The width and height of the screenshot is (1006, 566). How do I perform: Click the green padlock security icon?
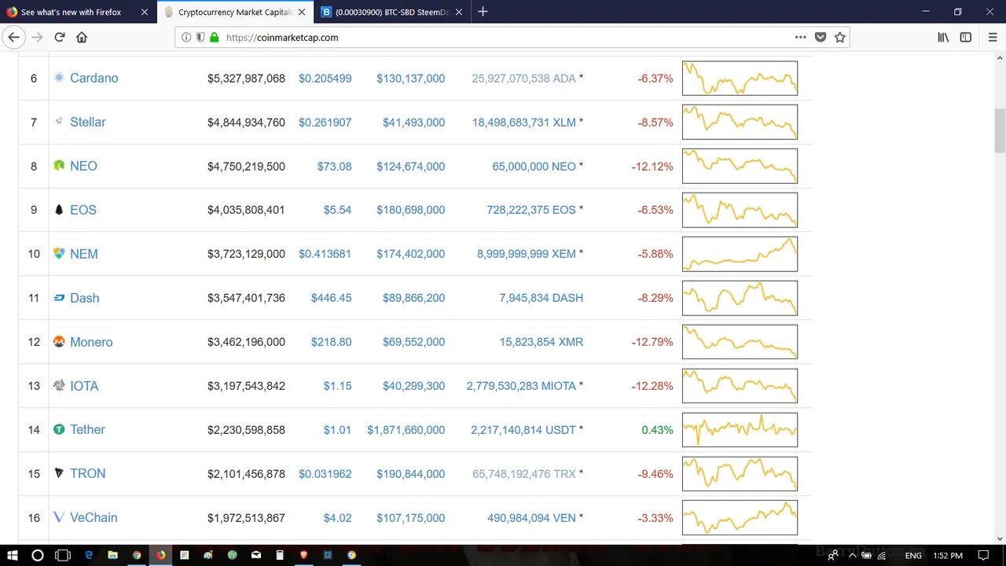[214, 37]
